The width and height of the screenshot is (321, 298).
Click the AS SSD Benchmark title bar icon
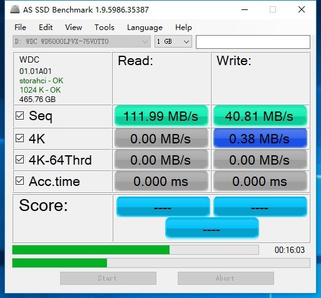(15, 9)
